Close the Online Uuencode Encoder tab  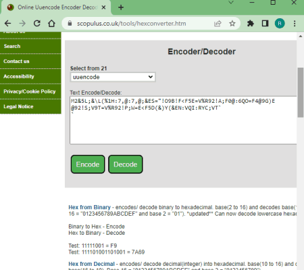tap(103, 7)
